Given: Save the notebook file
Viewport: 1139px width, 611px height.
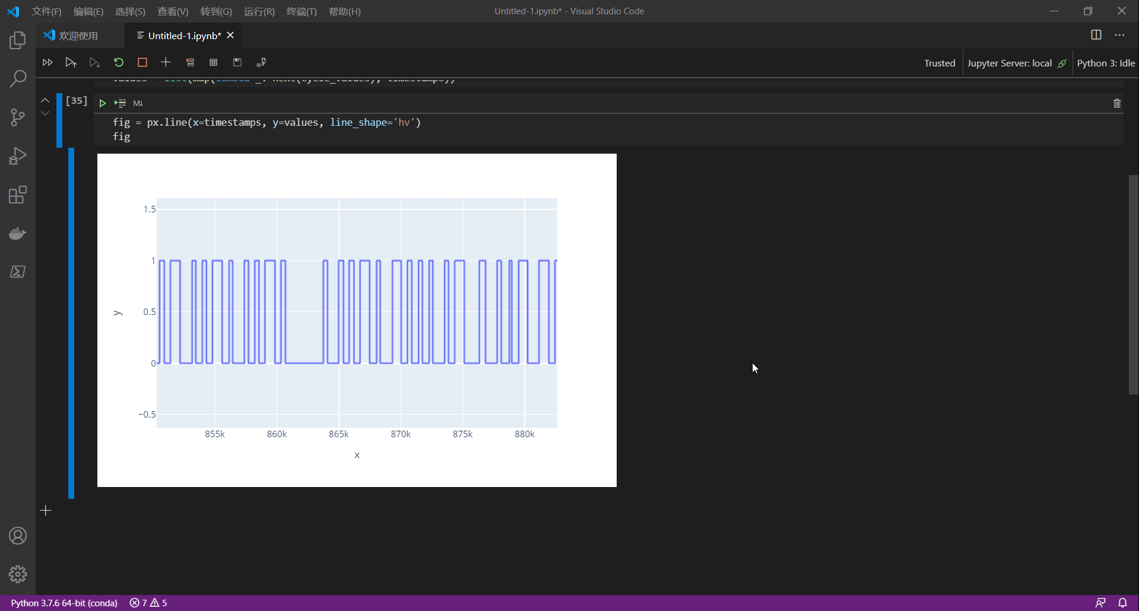Looking at the screenshot, I should [237, 62].
